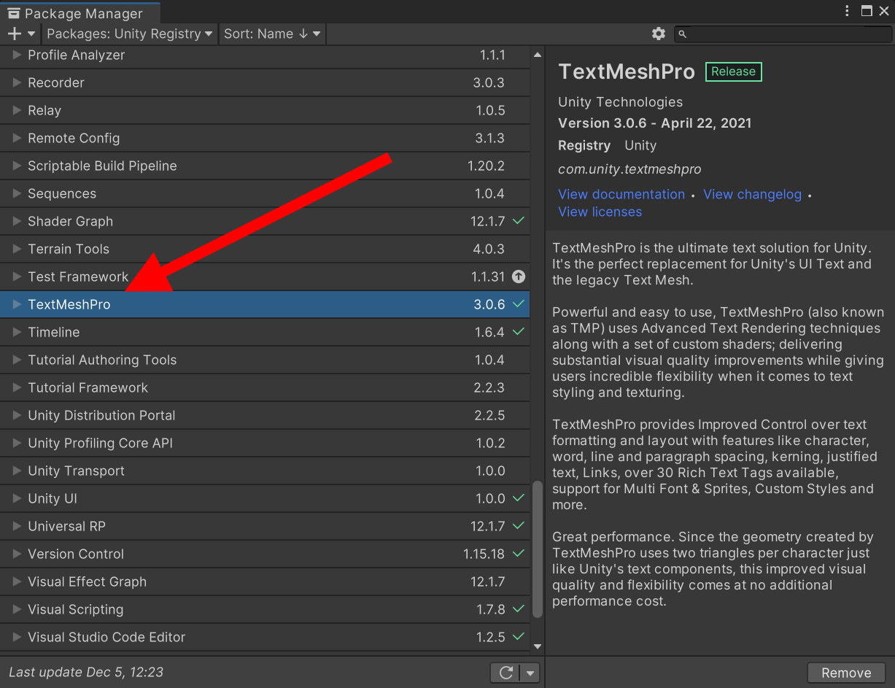Open the window kebab options menu

[847, 11]
